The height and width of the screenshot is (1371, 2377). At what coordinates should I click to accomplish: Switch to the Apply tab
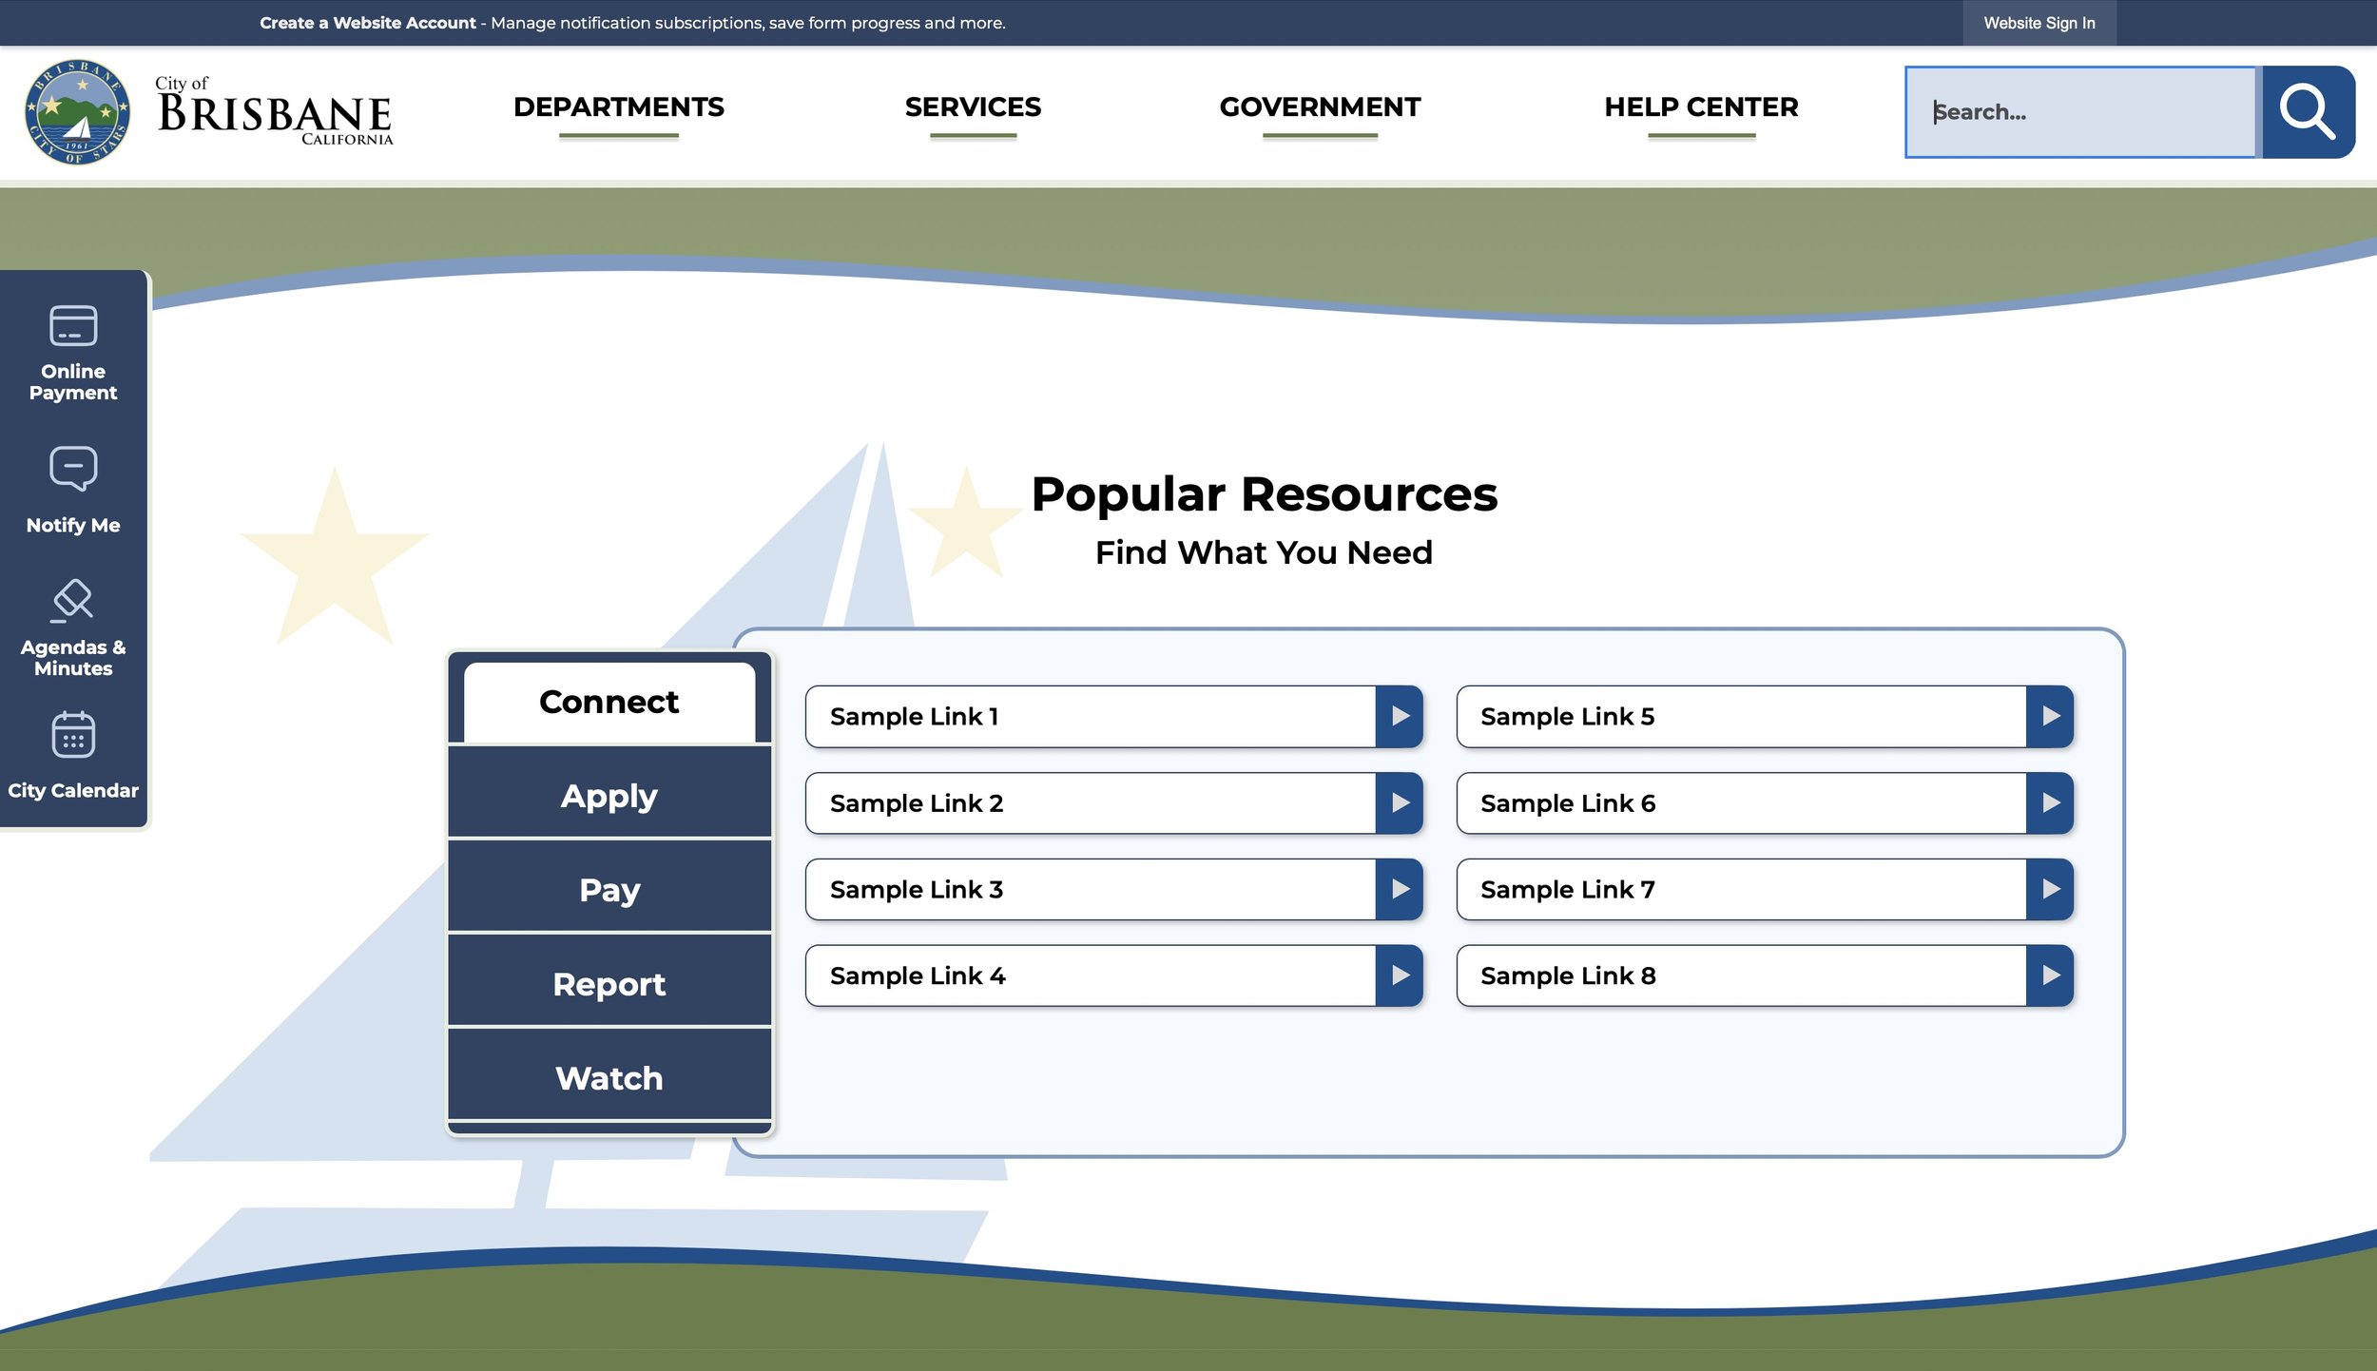click(x=609, y=795)
